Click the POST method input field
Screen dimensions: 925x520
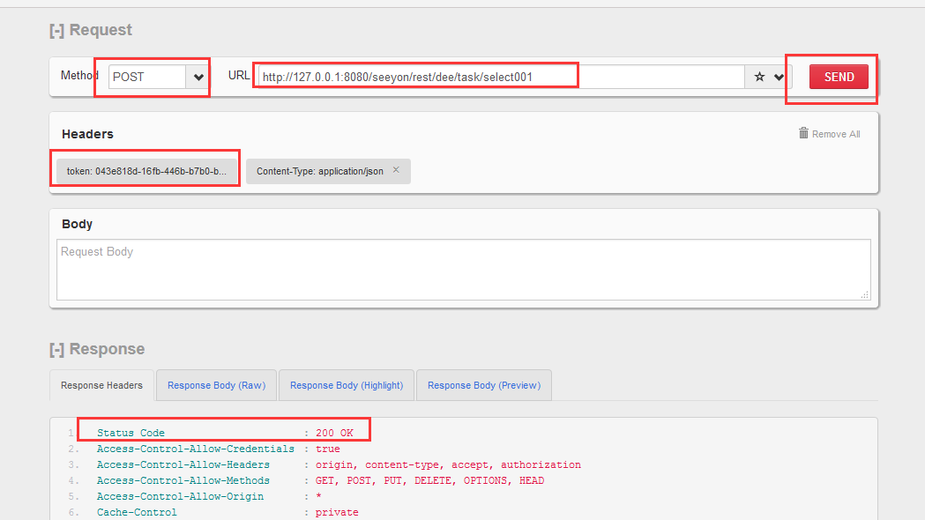point(147,77)
